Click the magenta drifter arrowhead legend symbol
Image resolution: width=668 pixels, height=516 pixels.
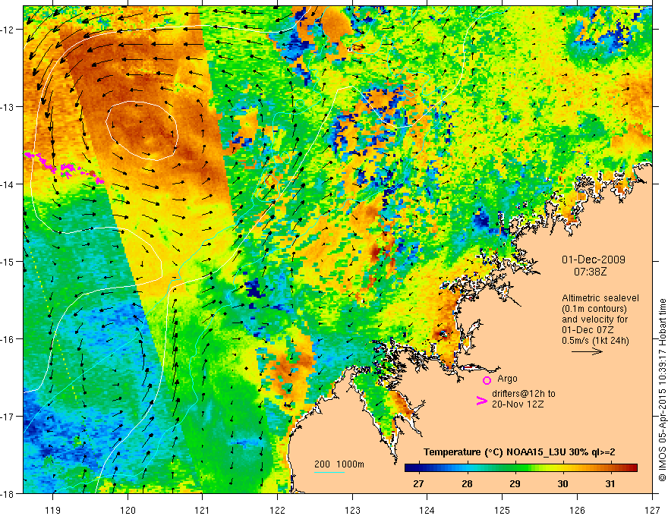(x=481, y=400)
